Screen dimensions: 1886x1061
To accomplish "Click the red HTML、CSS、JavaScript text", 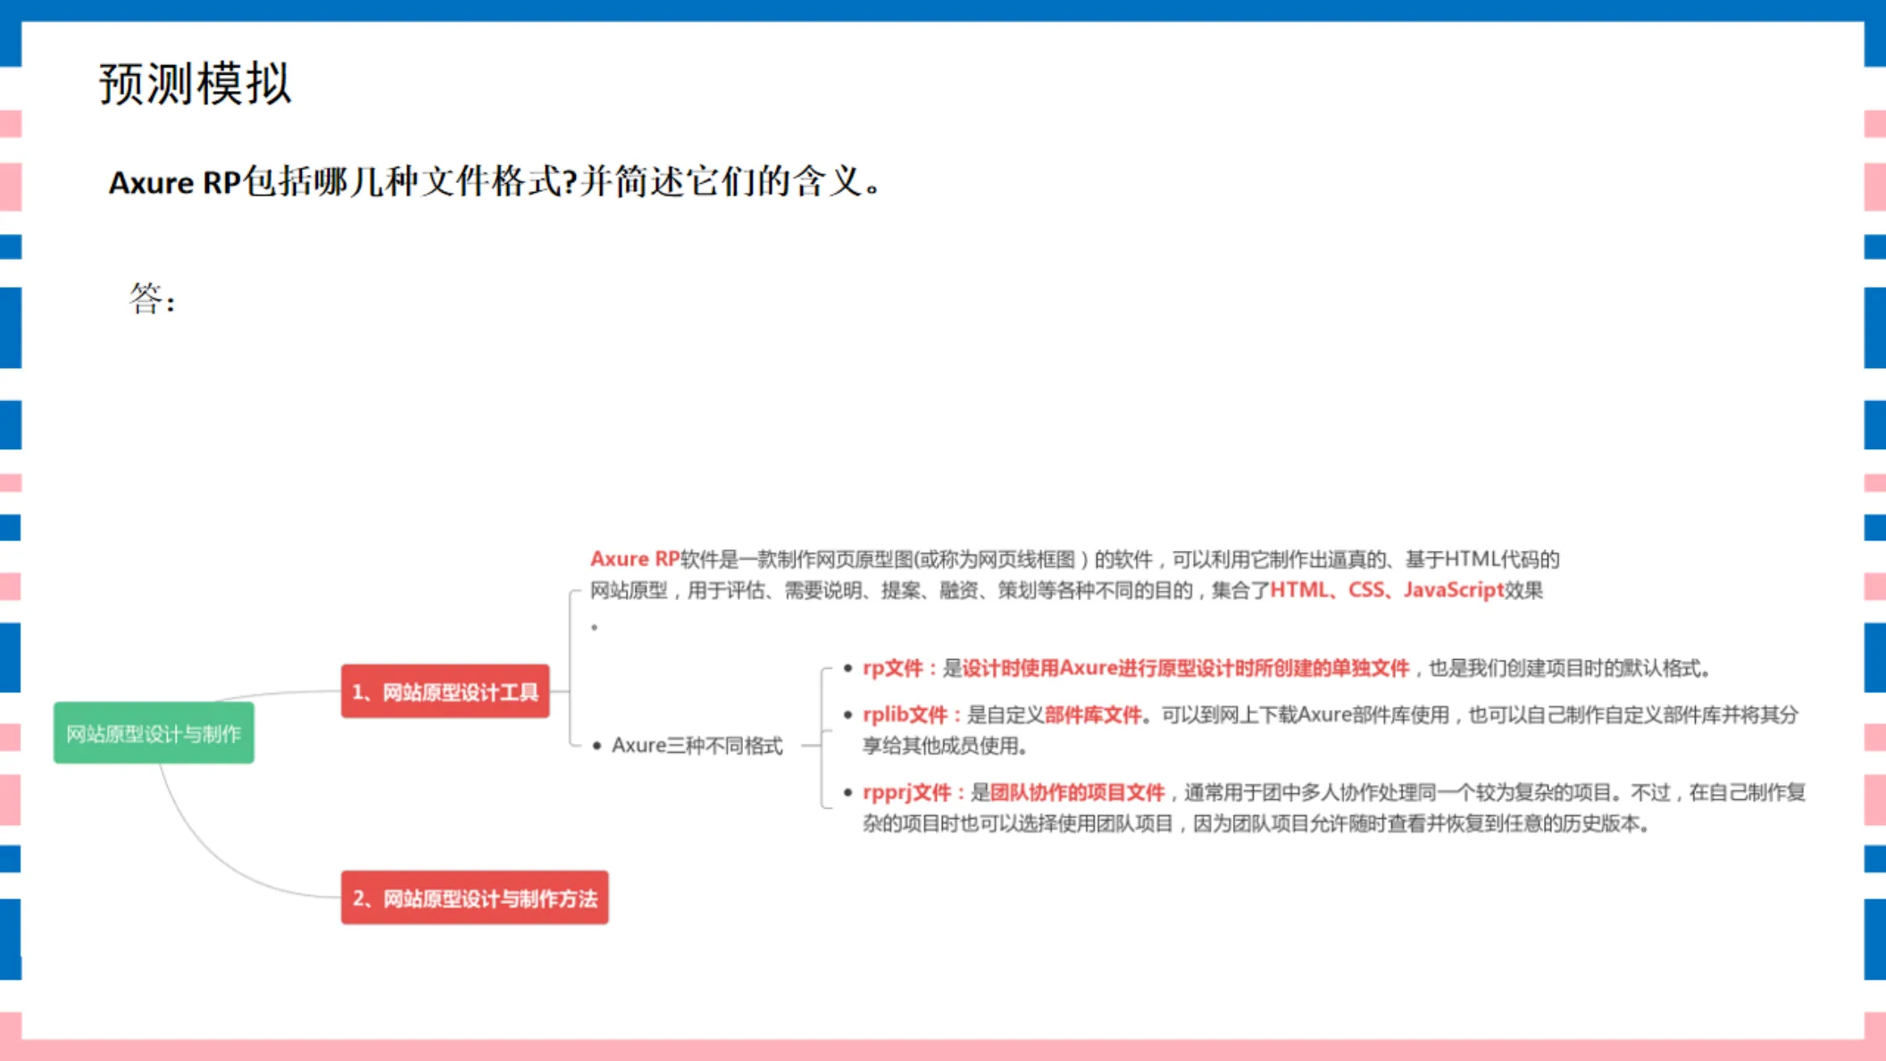I will tap(1387, 589).
